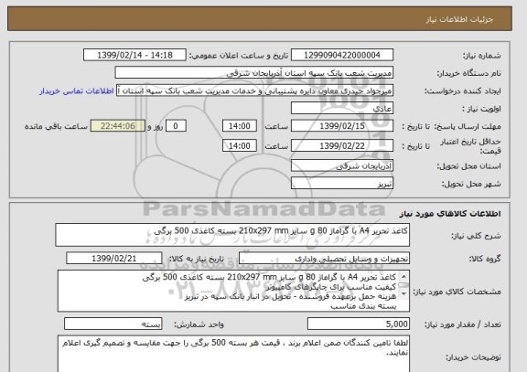Select the remaining days field showing 0

(x=176, y=126)
